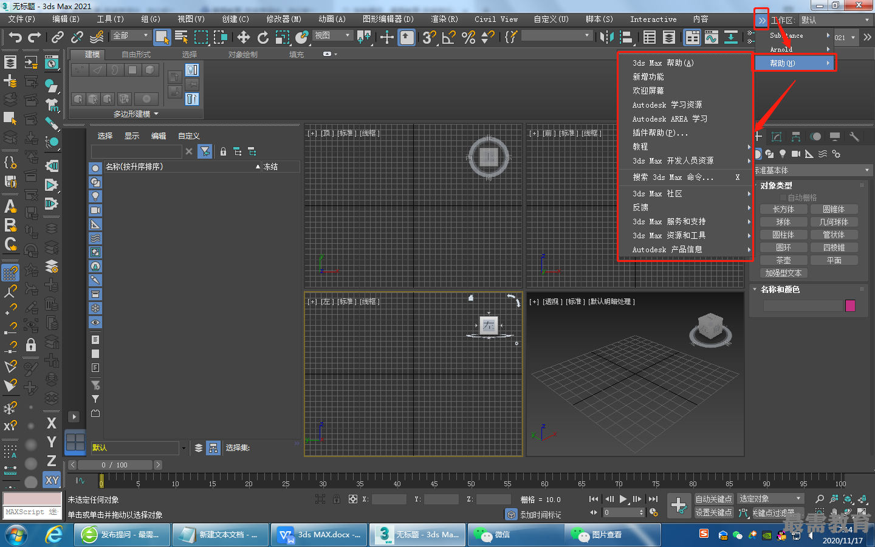Open the magenta object color swatch
Viewport: 875px width, 547px height.
pos(850,306)
